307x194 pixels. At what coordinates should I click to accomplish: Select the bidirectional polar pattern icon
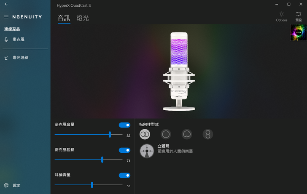tap(208, 134)
